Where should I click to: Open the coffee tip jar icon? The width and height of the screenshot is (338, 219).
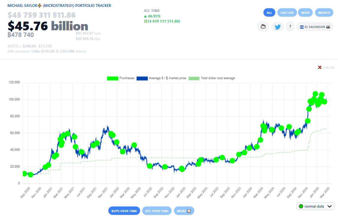pos(263,26)
